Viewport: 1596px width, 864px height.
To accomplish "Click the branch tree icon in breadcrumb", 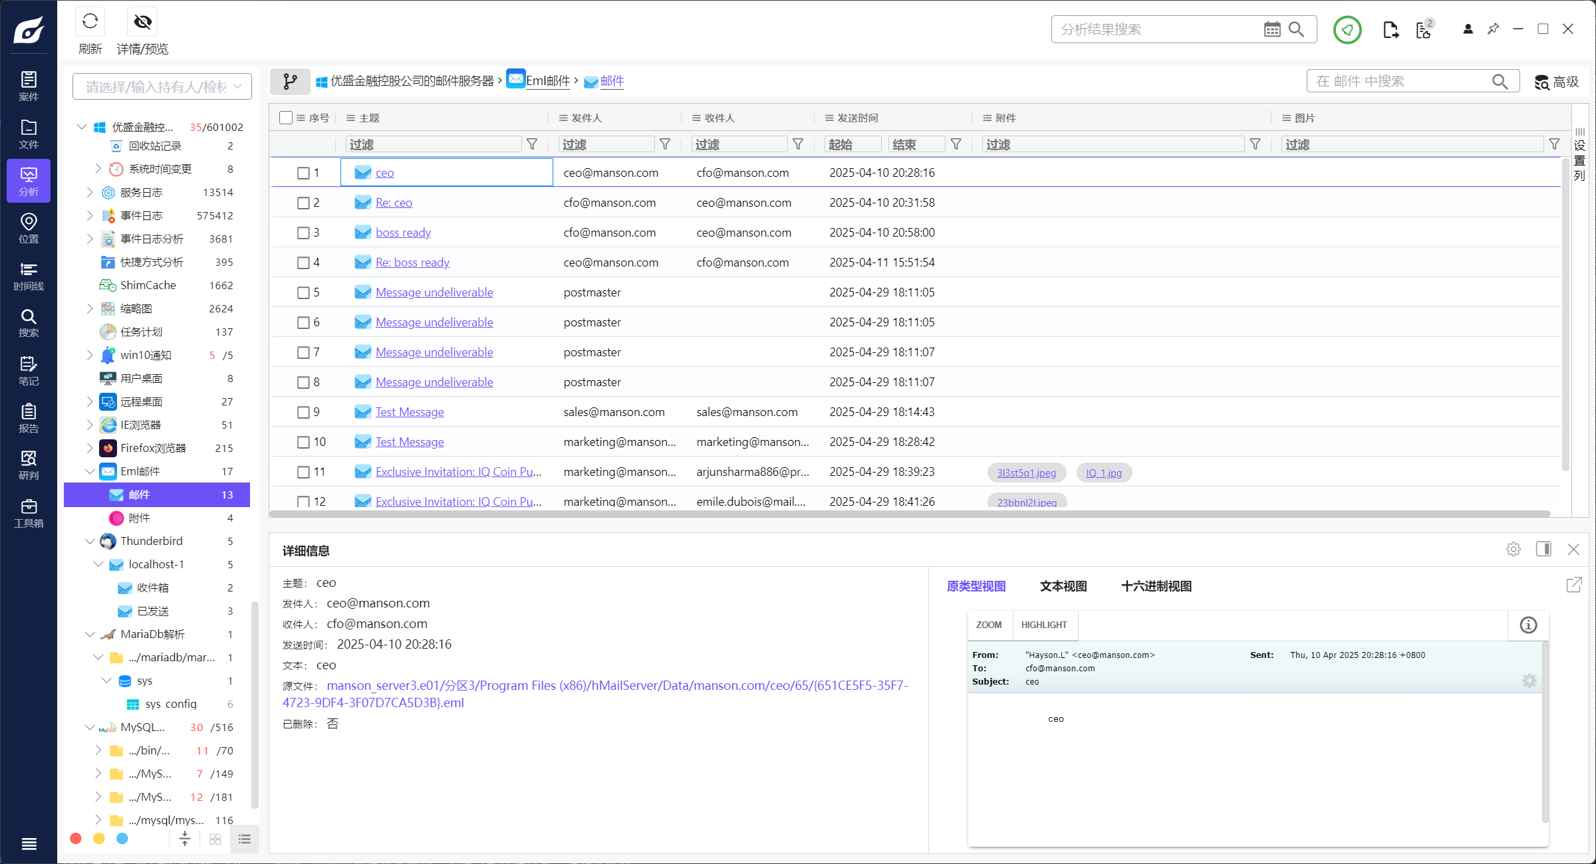I will (290, 81).
